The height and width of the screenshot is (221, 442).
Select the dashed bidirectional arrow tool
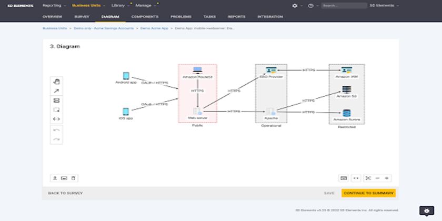[x=56, y=119]
